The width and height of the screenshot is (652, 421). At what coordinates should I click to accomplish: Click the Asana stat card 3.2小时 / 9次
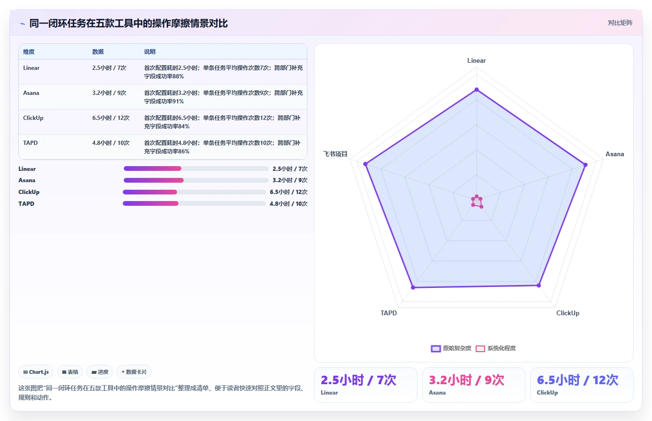[x=474, y=385]
